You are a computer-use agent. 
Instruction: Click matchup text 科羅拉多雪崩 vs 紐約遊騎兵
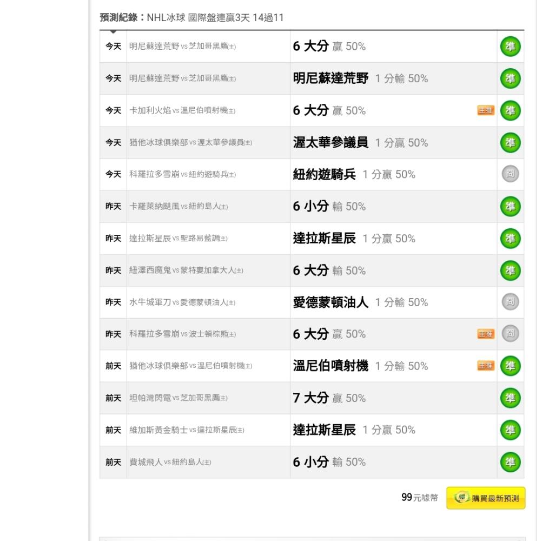point(182,175)
